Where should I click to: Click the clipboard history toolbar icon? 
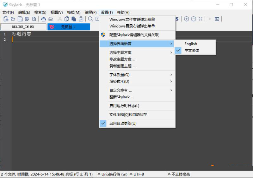pyautogui.click(x=81, y=19)
